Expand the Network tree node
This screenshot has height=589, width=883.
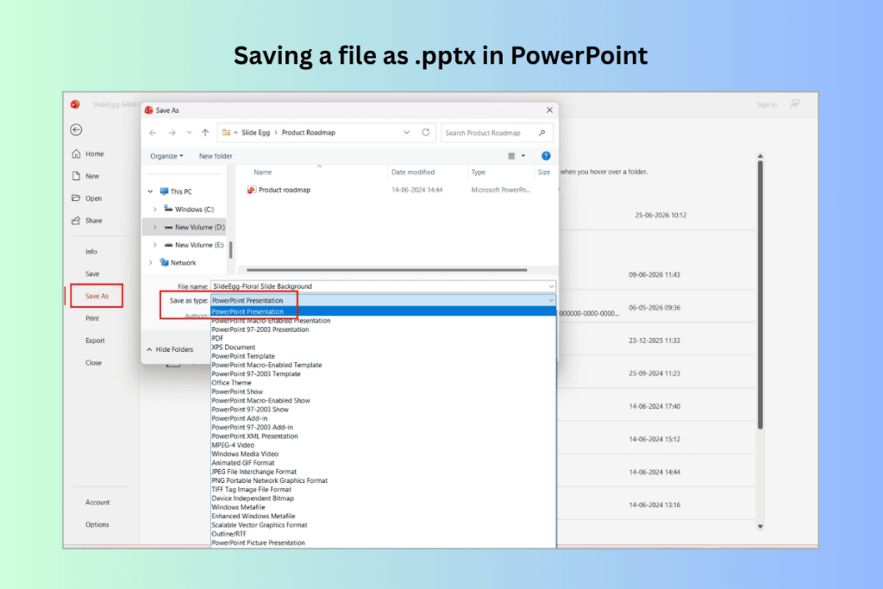pyautogui.click(x=150, y=263)
